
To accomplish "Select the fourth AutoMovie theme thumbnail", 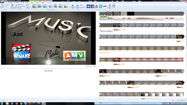I will click(50, 6).
